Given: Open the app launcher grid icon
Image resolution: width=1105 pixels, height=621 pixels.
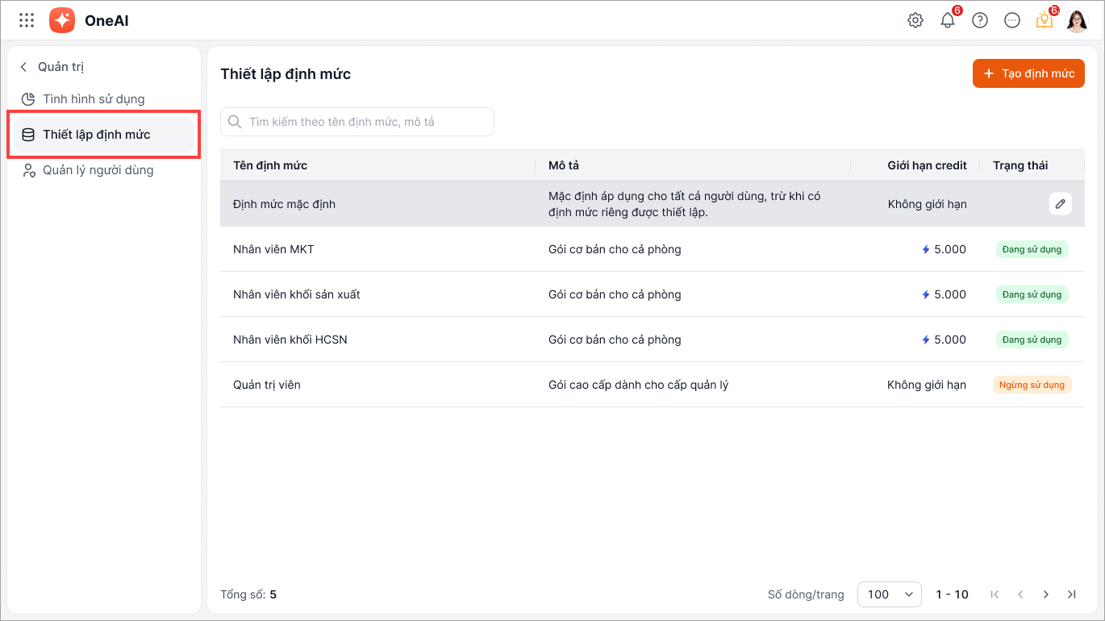Looking at the screenshot, I should coord(27,20).
